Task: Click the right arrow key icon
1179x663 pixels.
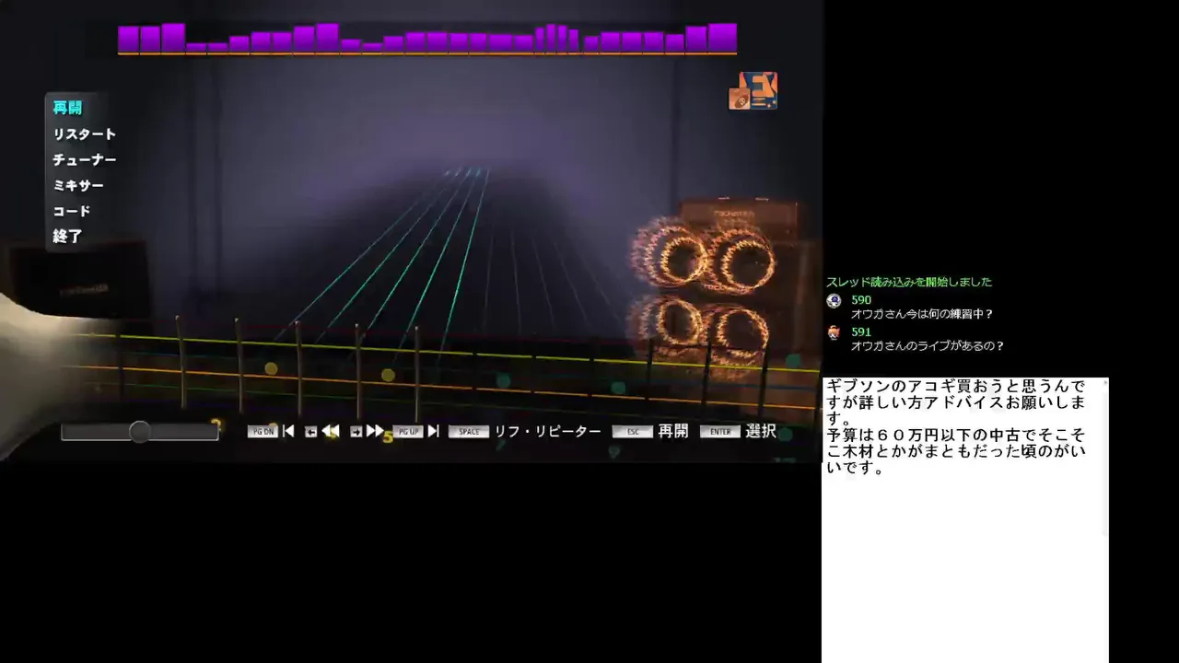Action: [x=356, y=432]
